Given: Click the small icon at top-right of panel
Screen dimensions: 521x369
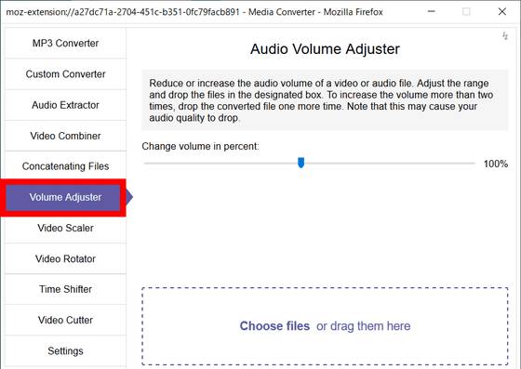Looking at the screenshot, I should click(x=505, y=36).
